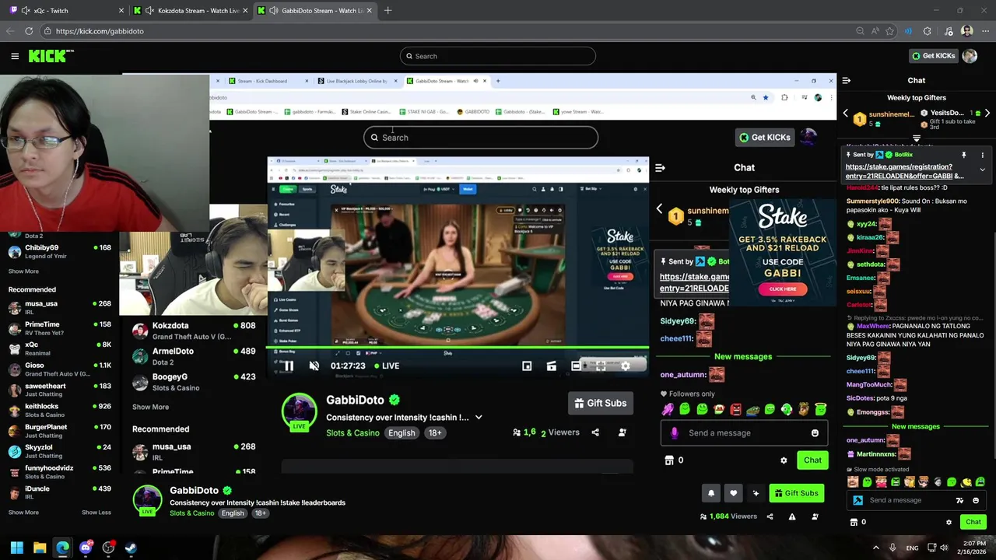This screenshot has height=560, width=996.
Task: Open more options on BotRix pinned message
Action: (x=982, y=155)
